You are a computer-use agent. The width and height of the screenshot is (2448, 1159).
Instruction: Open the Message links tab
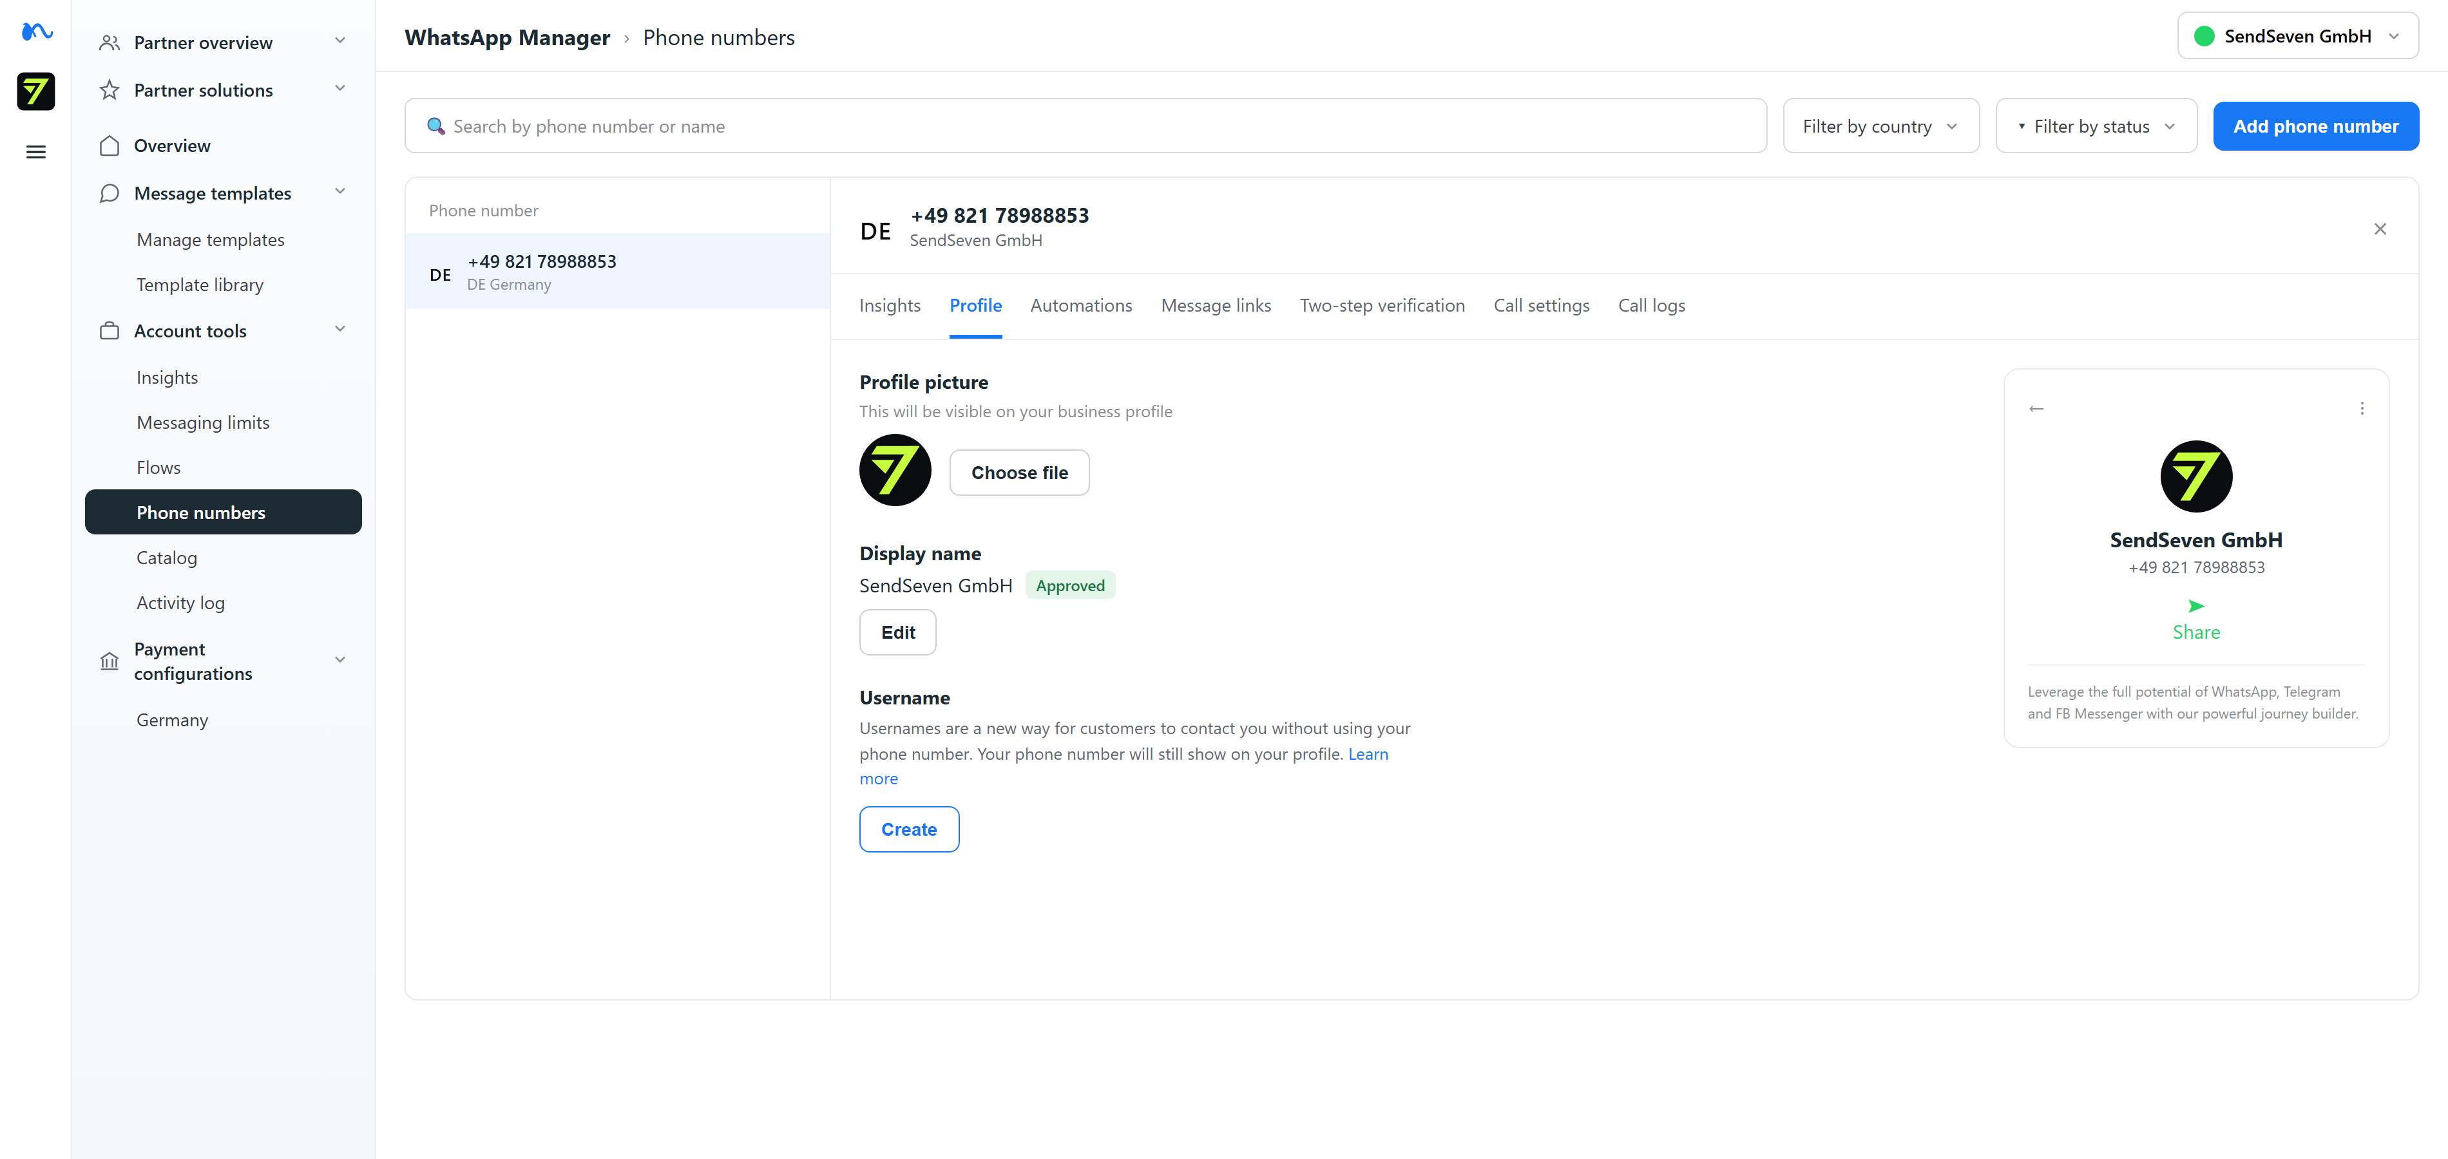1216,305
